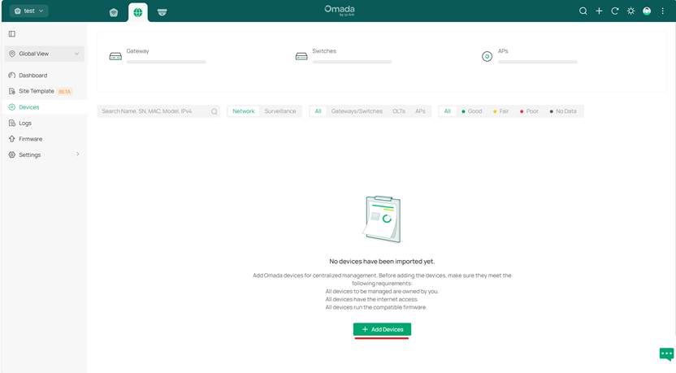Click the plus icon in top bar
Screen dimensions: 676x373
[599, 11]
